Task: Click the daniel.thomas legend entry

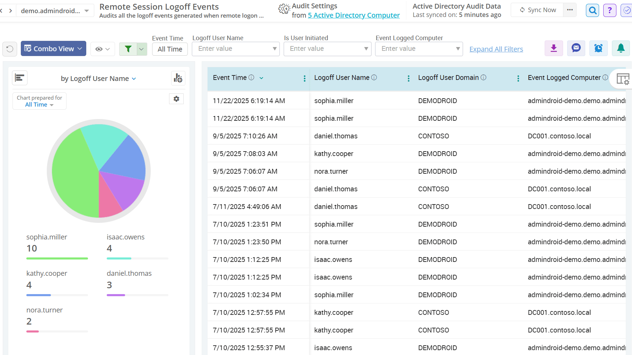Action: (138, 283)
